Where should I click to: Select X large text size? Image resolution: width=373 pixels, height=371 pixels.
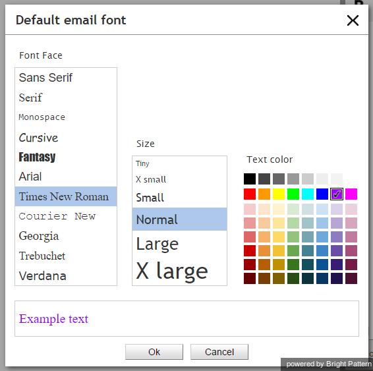pos(180,271)
